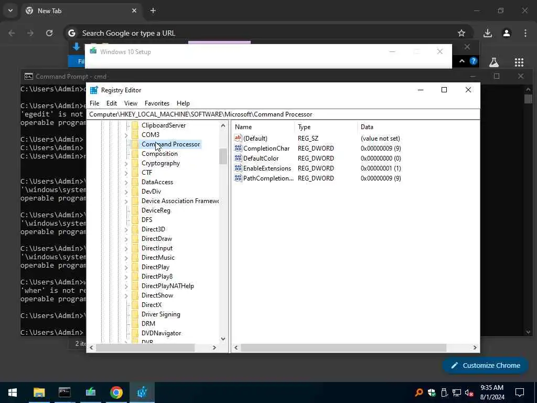The width and height of the screenshot is (537, 403).
Task: Select the DirectPlayNATHelp key
Action: [x=167, y=286]
